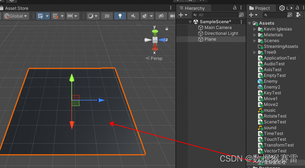Switch to the Project tab
The height and width of the screenshot is (168, 305).
pyautogui.click(x=260, y=8)
